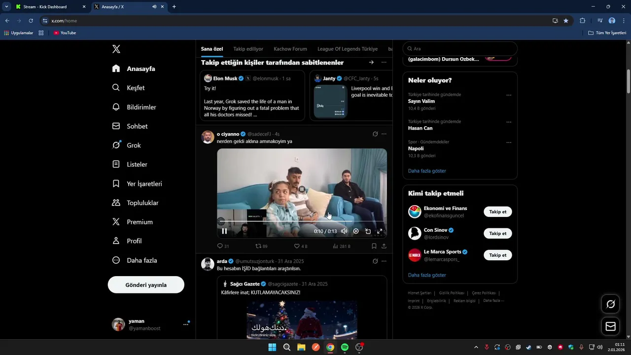Open Janty pinned post thumbnail
631x355 pixels.
pos(330,102)
